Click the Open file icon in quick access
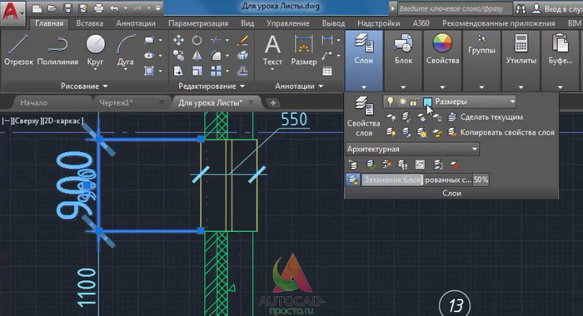The image size is (583, 316). (52, 8)
